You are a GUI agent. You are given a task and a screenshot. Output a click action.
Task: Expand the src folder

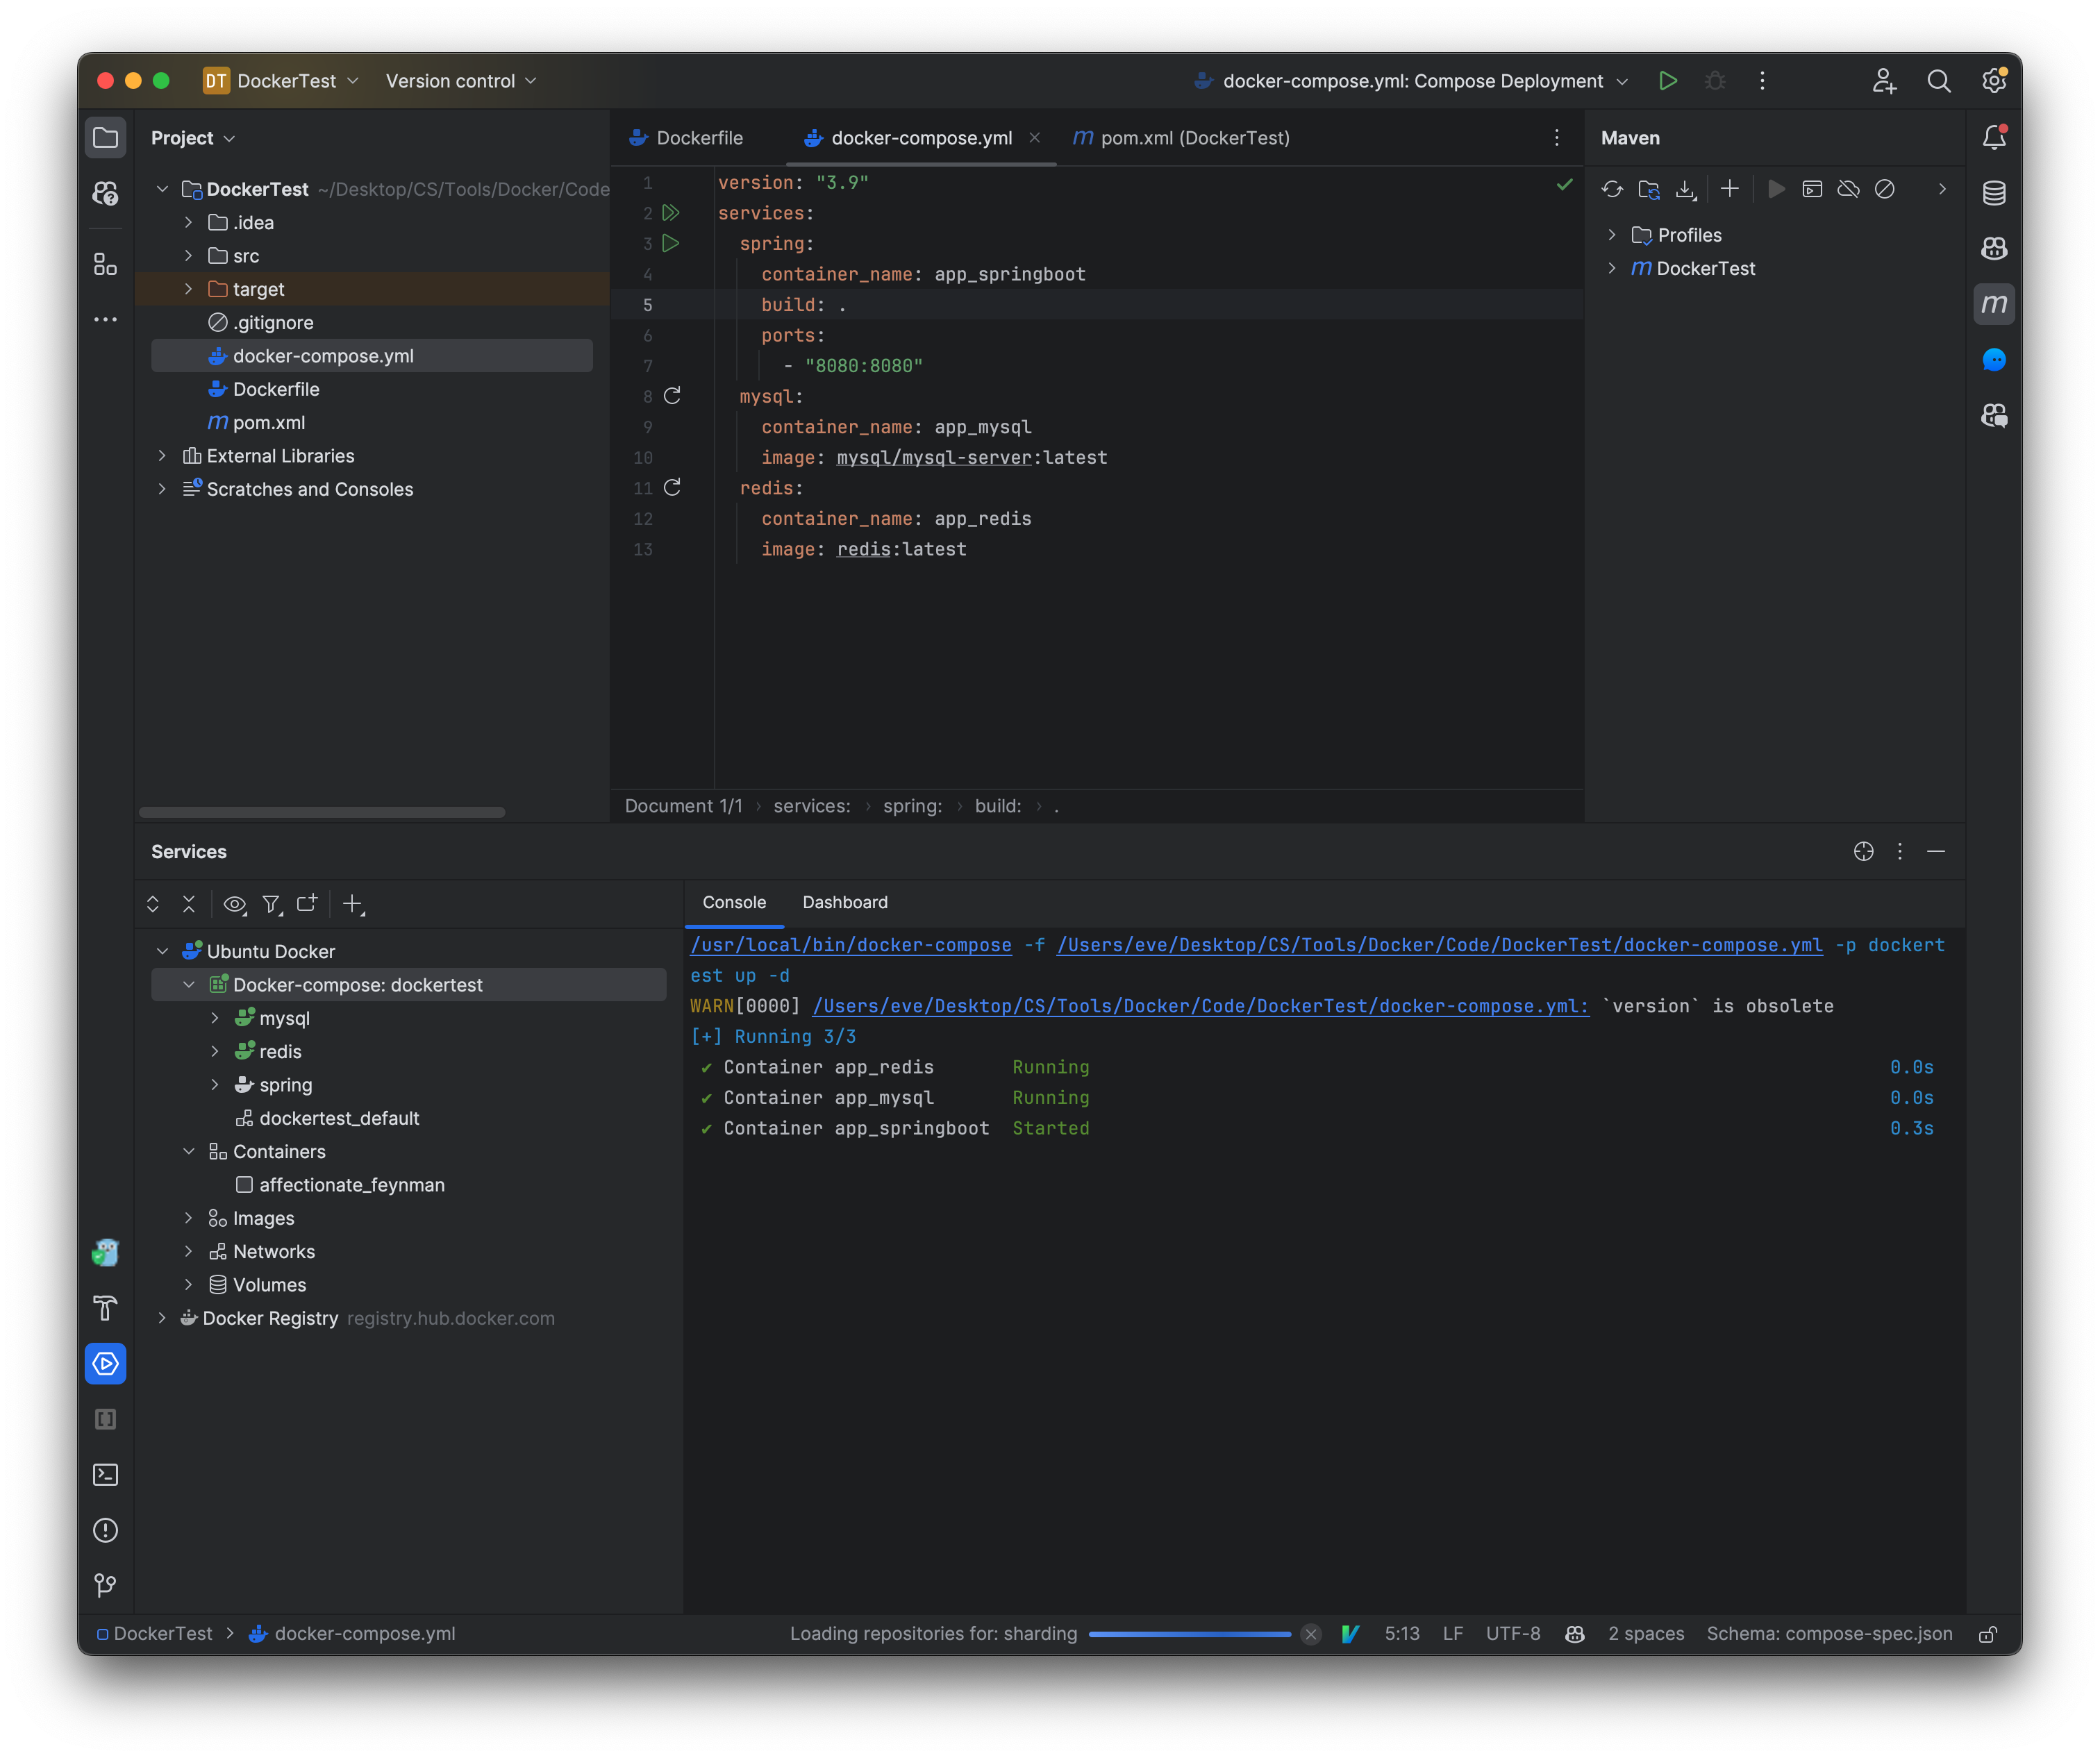point(188,256)
